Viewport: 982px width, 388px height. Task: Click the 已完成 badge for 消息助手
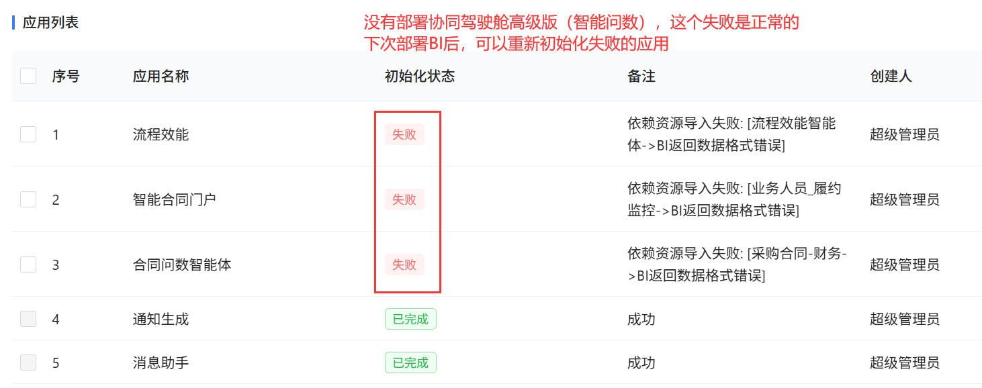click(410, 362)
